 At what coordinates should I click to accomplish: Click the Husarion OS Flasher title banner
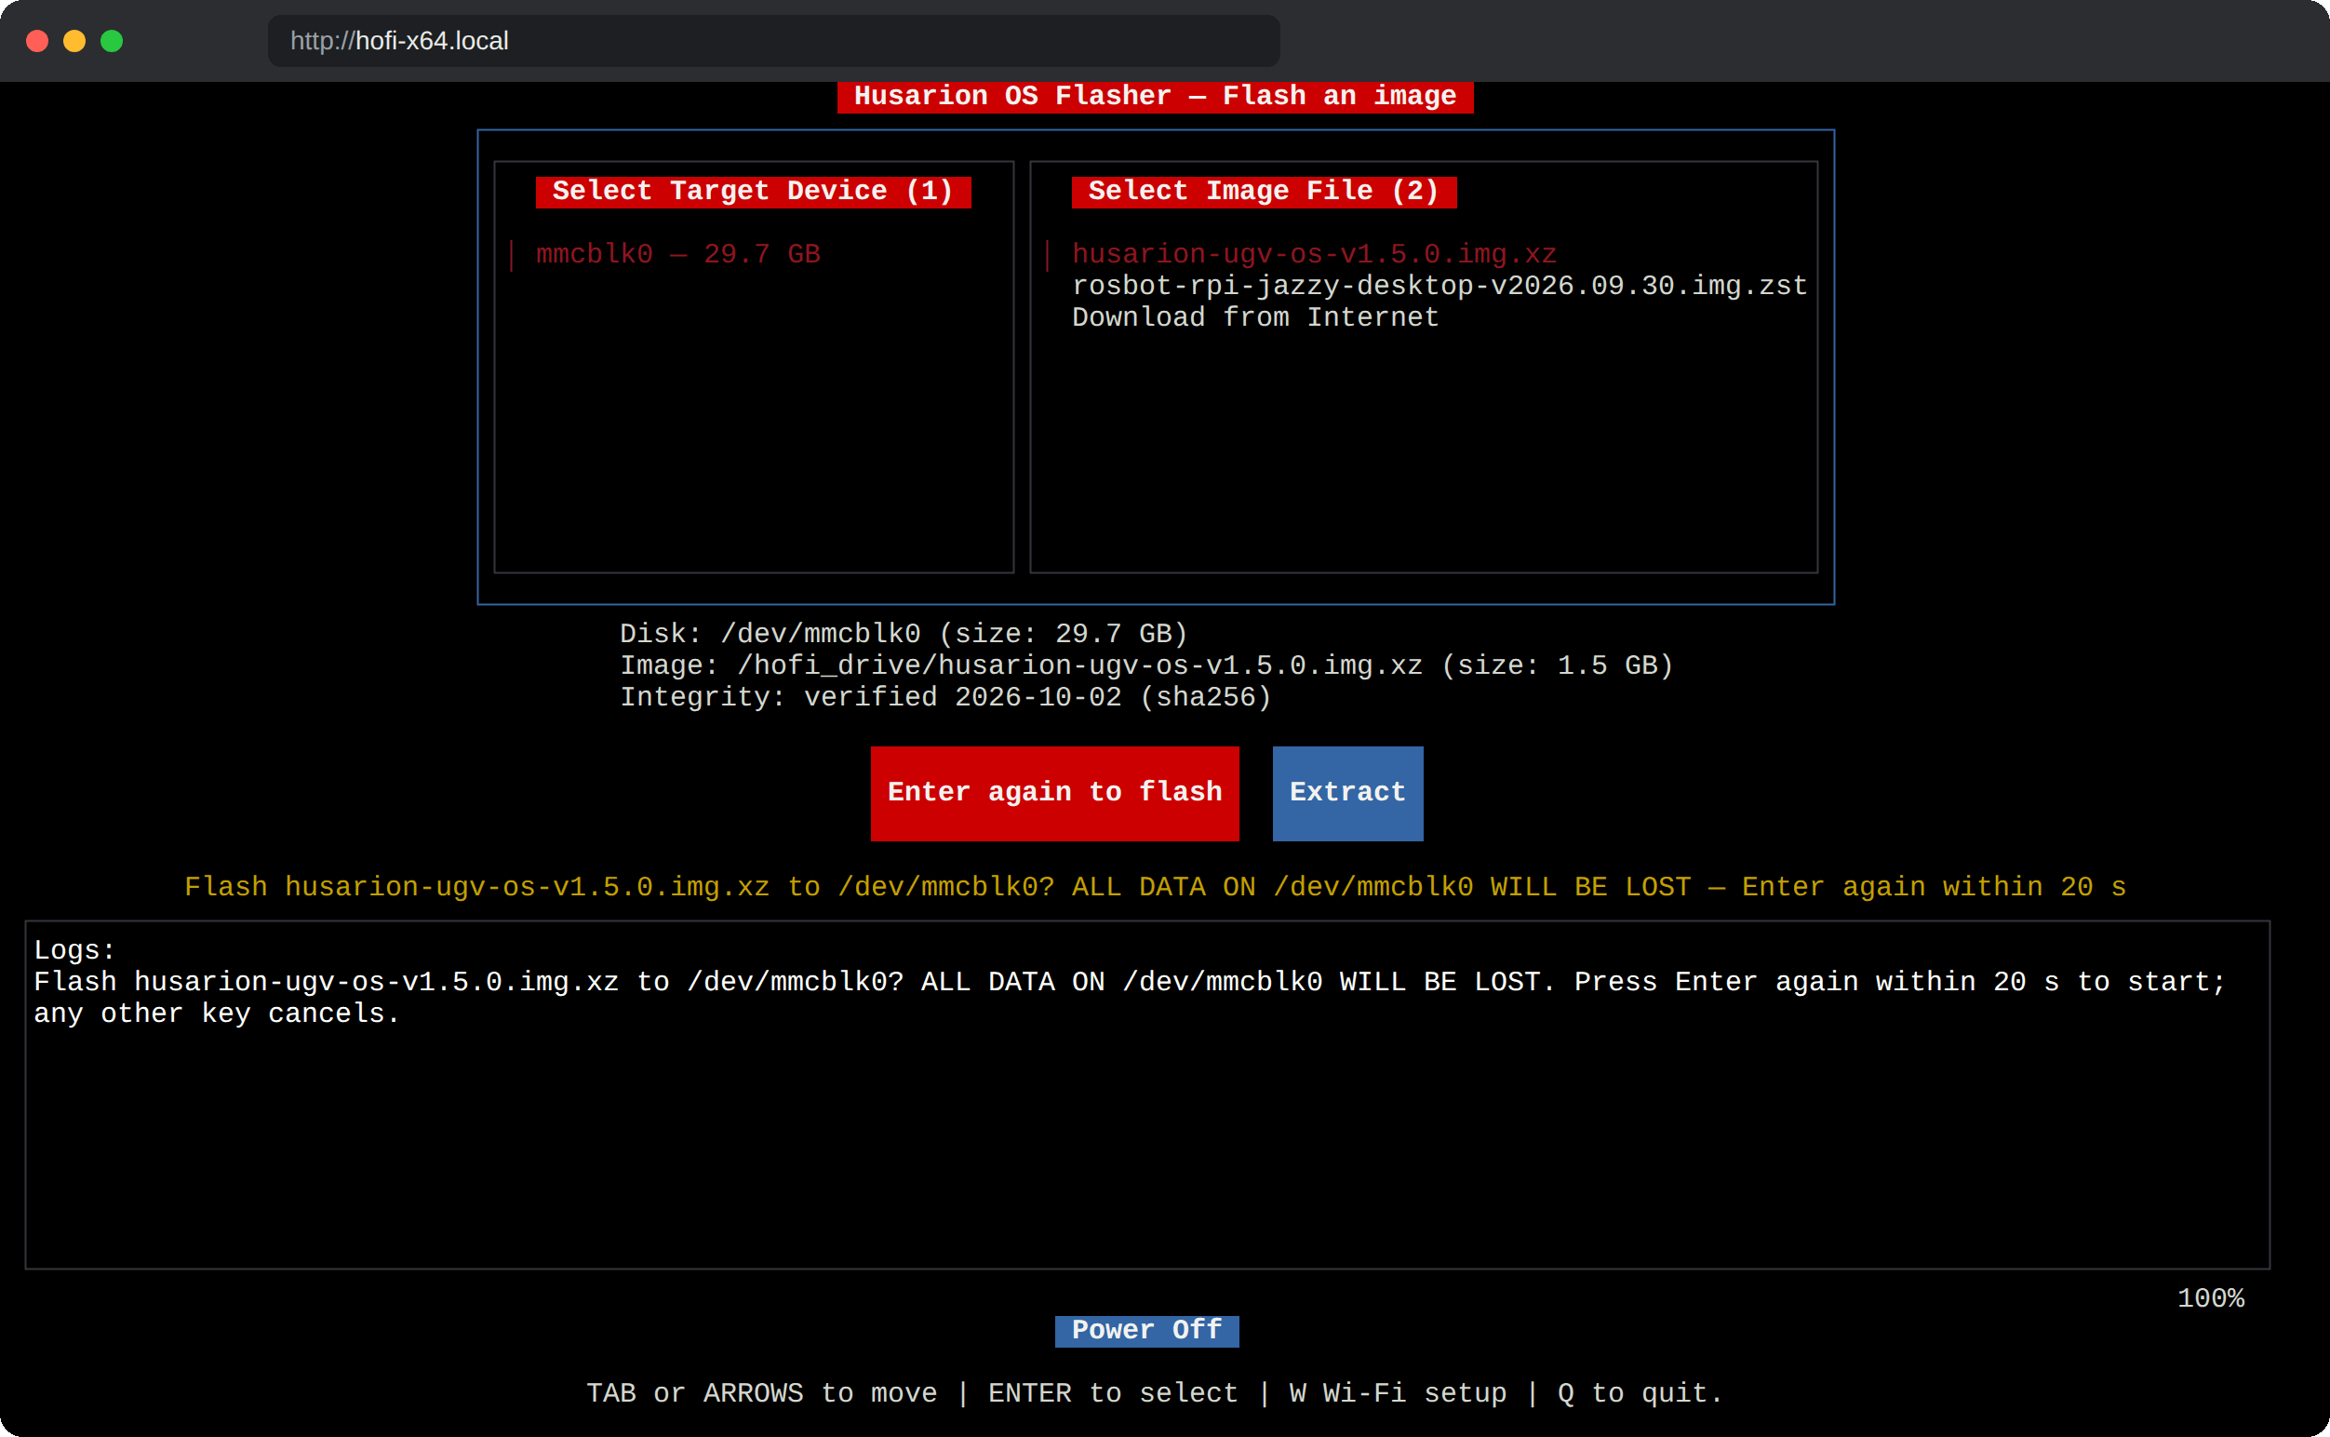[x=1156, y=97]
